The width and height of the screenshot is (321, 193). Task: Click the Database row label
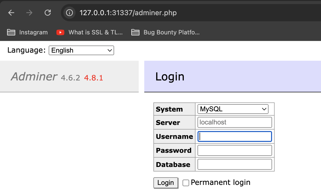tap(173, 165)
